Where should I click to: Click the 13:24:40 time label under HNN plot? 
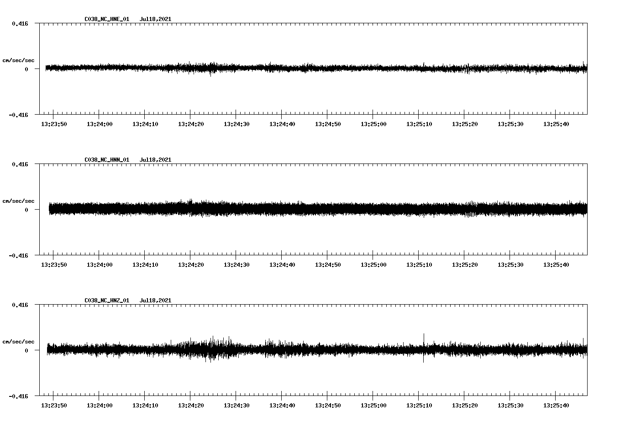coord(282,265)
